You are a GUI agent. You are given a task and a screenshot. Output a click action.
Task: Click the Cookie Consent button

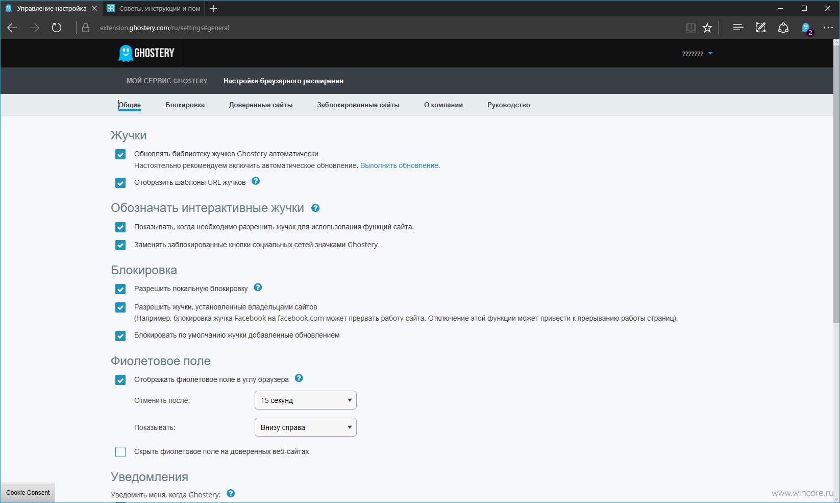(28, 493)
